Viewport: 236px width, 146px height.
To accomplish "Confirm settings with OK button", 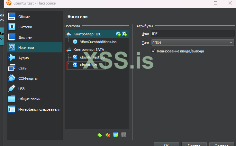I will 167,144.
